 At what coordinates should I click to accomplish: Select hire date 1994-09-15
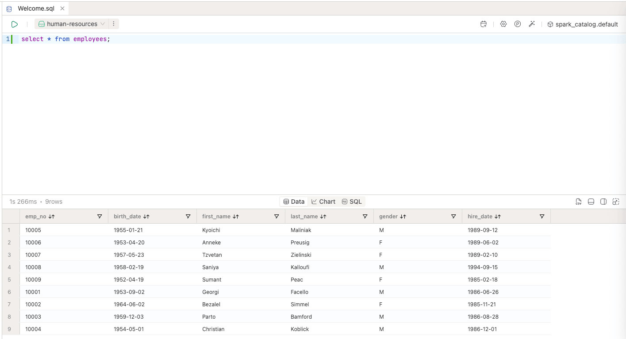(506, 267)
